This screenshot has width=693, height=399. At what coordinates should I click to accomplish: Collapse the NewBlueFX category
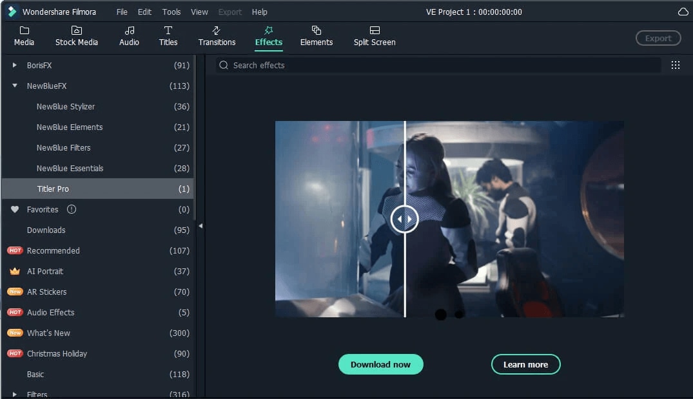coord(15,86)
